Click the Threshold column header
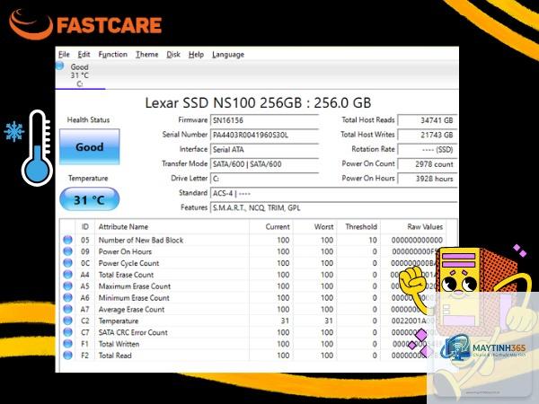 tap(358, 227)
